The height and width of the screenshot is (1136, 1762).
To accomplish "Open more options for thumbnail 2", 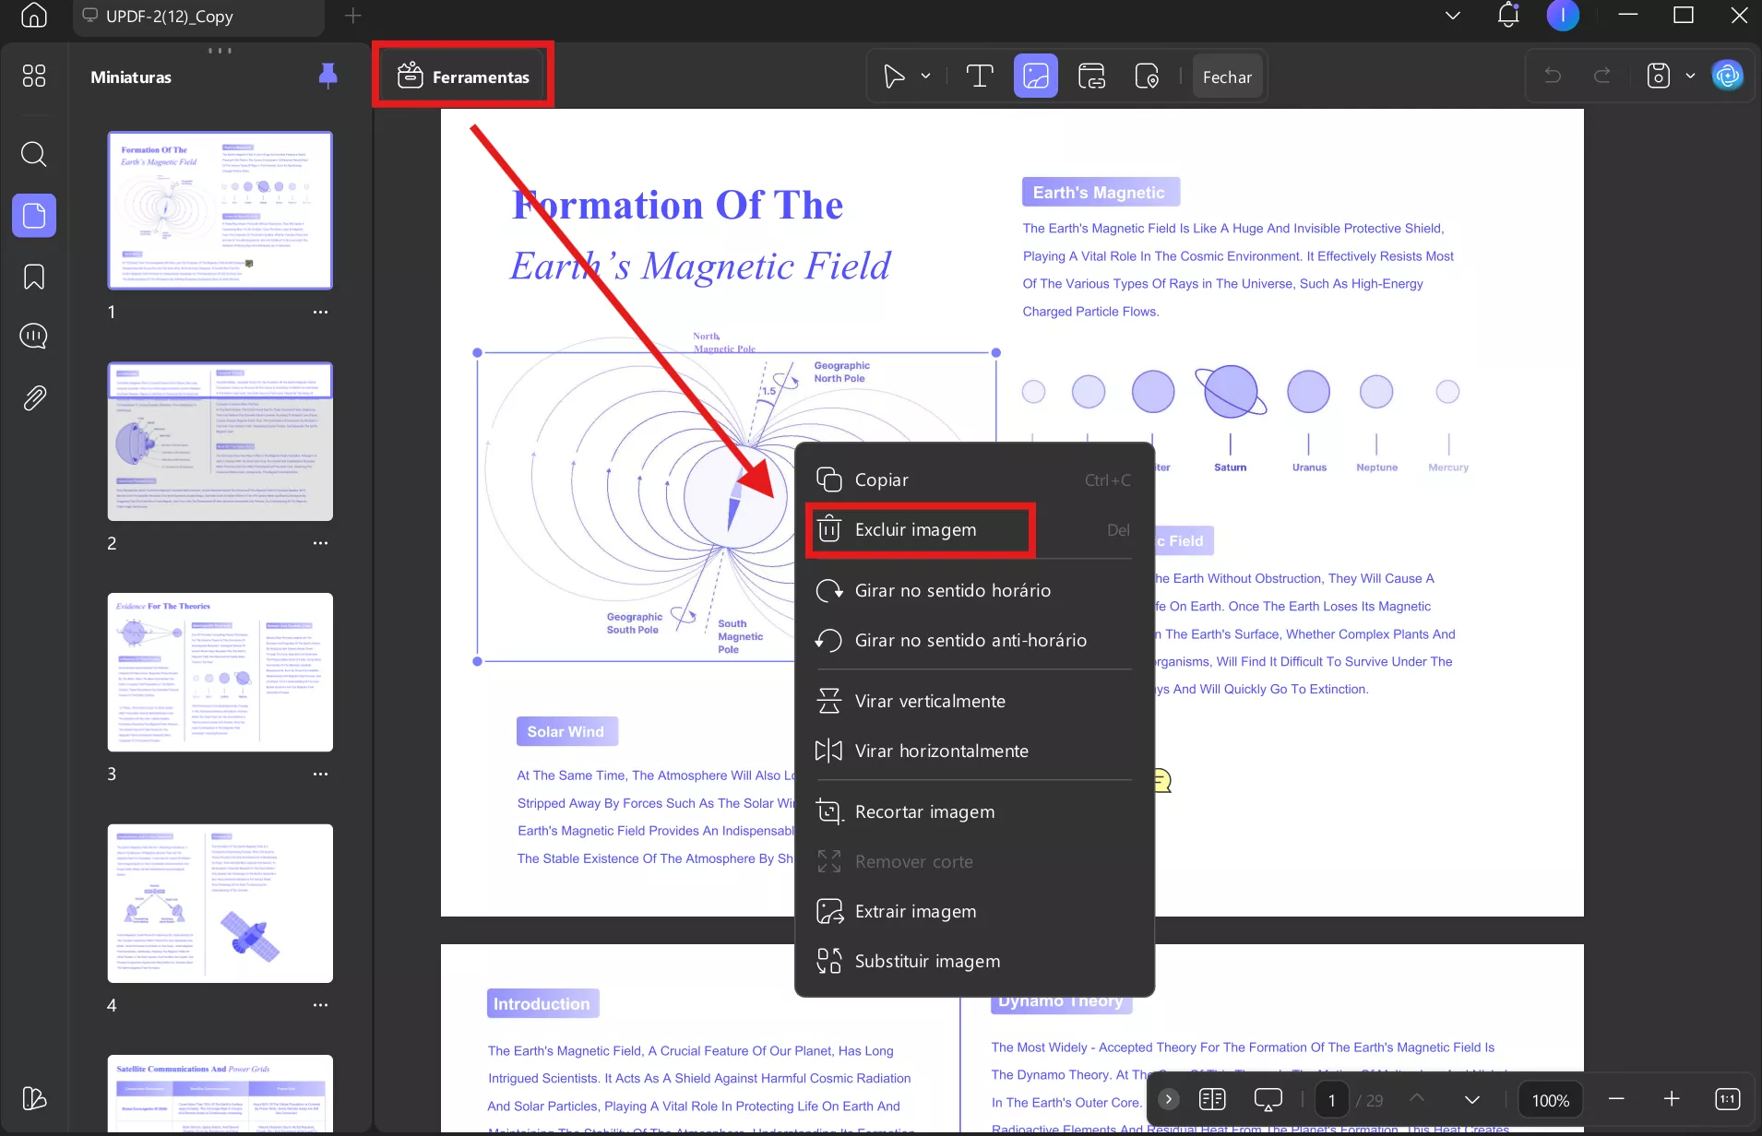I will 320,543.
